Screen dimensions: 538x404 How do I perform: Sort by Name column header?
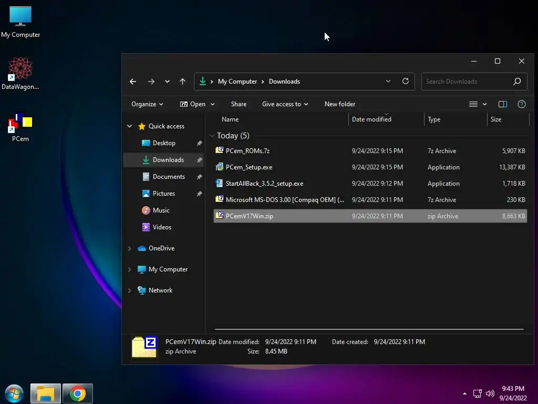pyautogui.click(x=230, y=119)
